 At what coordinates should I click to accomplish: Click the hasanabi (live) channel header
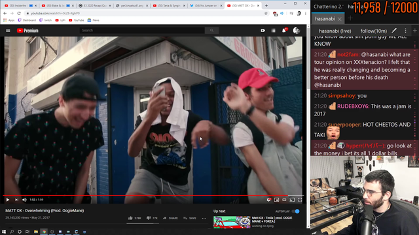335,31
